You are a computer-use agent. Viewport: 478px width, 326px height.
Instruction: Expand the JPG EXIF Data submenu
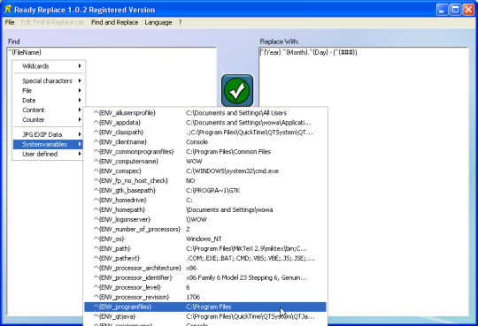coord(49,134)
